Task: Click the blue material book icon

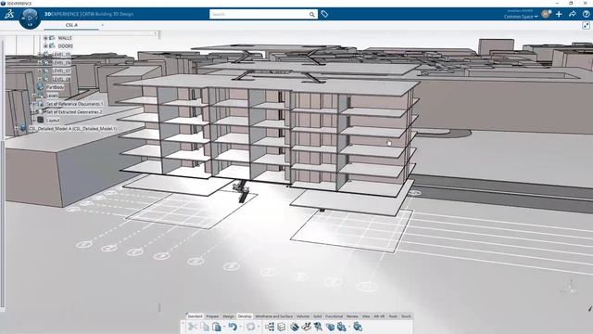Action: (x=295, y=327)
